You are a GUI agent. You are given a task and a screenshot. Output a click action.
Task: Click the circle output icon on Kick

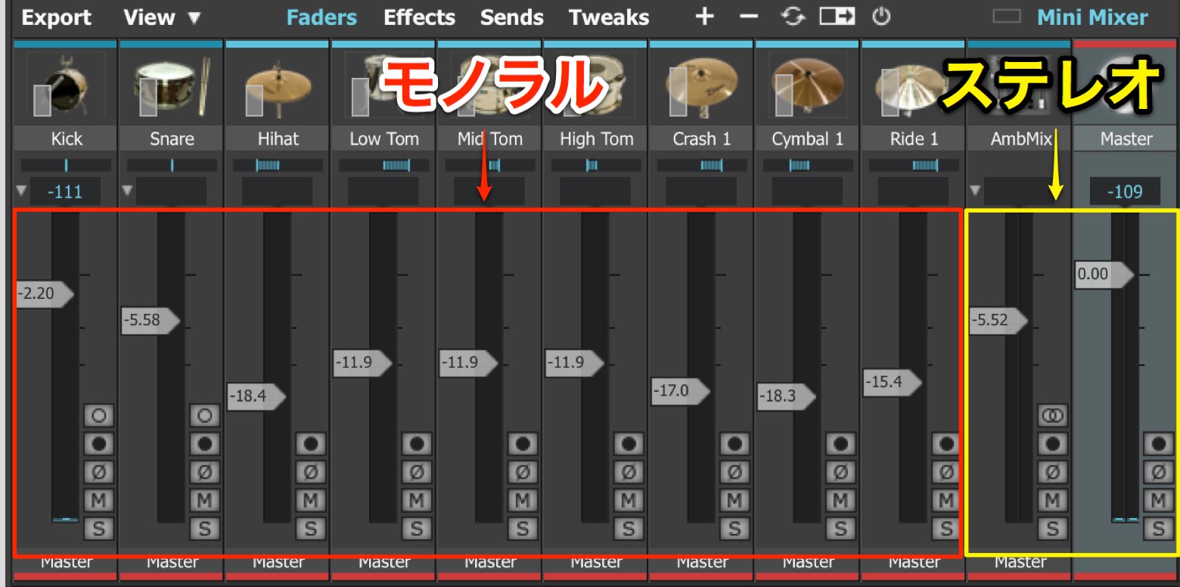pyautogui.click(x=98, y=415)
